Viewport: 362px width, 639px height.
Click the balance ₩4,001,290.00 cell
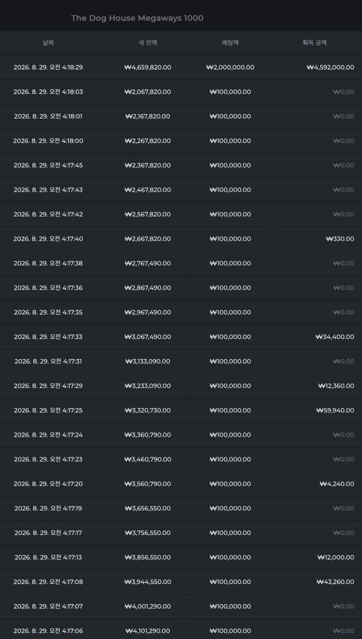(x=148, y=606)
